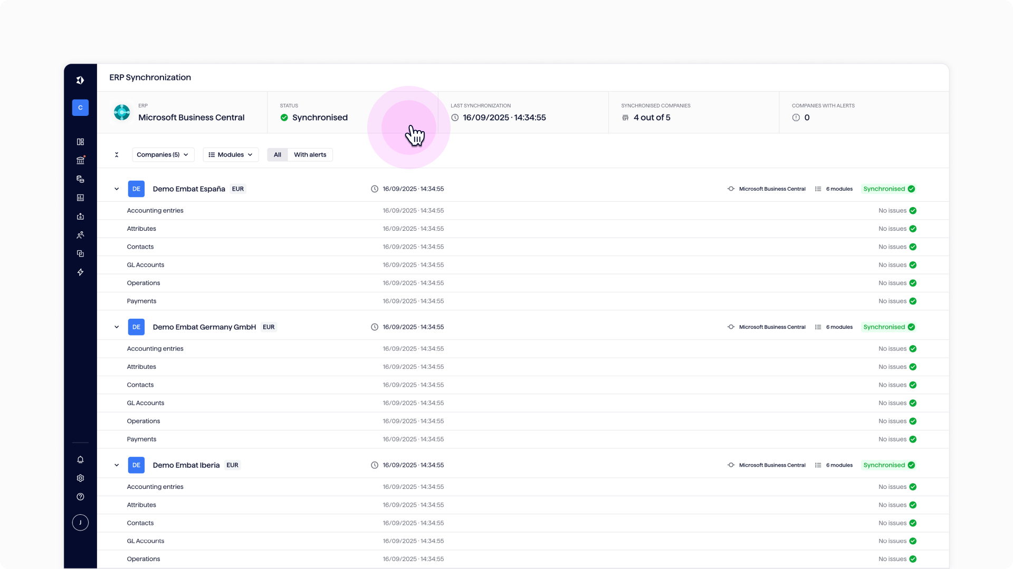
Task: Collapse the Demo Embat España company row
Action: pos(117,189)
